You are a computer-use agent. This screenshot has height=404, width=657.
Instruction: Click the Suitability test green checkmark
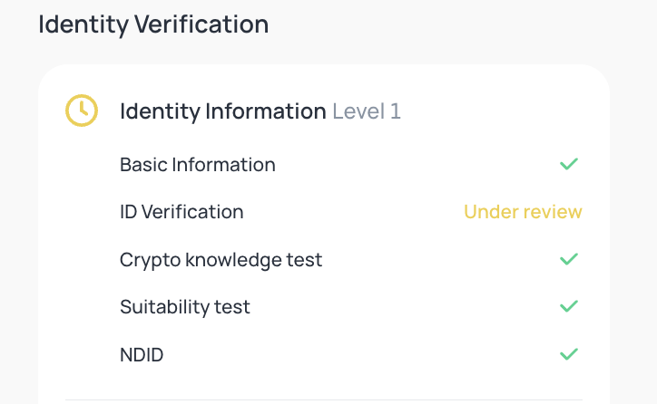(x=569, y=306)
